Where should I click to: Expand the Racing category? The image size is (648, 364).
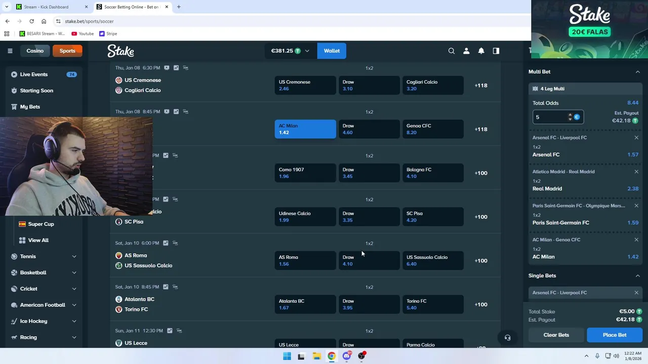[x=74, y=337]
